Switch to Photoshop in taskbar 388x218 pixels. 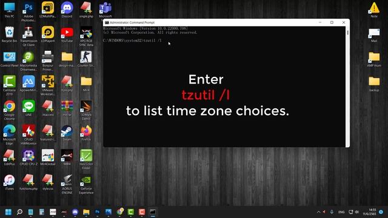pos(97,212)
